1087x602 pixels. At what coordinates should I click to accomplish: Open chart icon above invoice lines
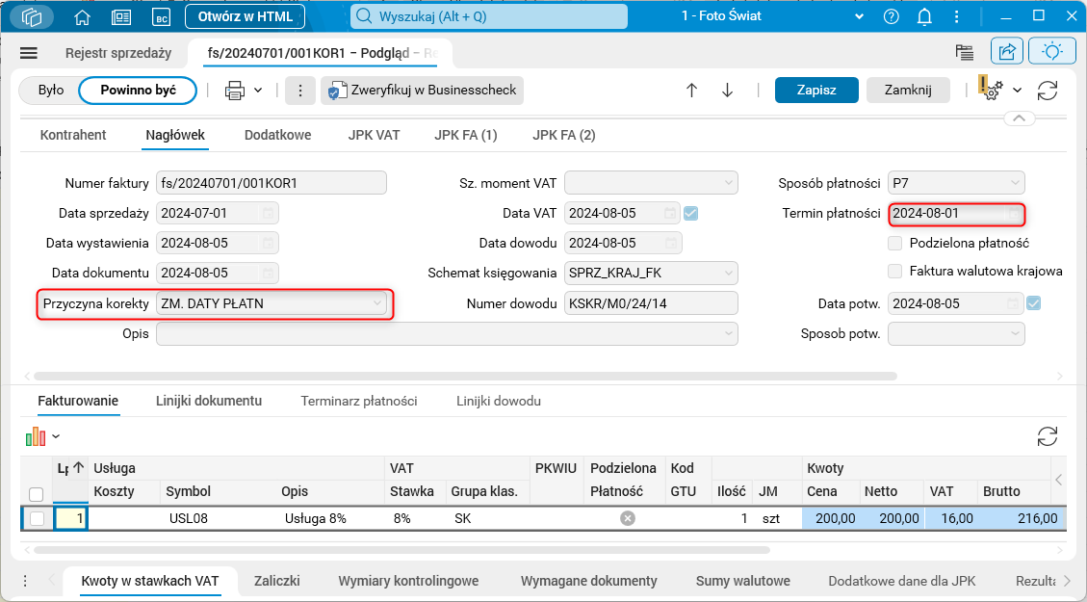pos(36,436)
